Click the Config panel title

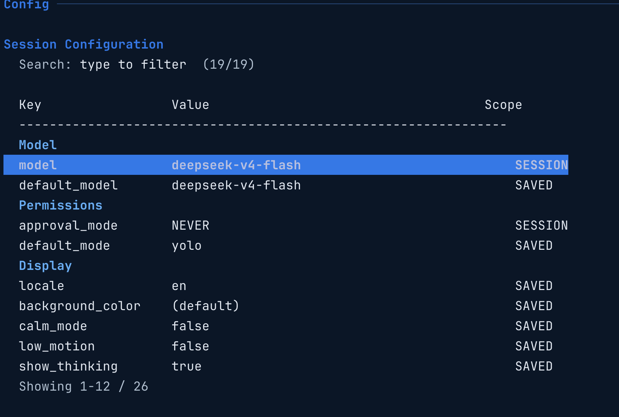click(x=26, y=5)
